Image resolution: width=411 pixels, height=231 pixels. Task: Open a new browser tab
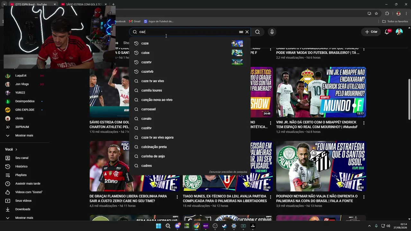(113, 4)
